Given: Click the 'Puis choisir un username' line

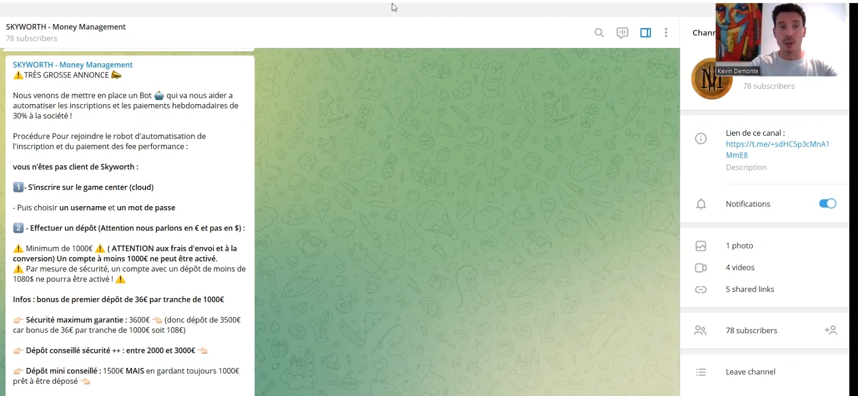Looking at the screenshot, I should point(94,208).
